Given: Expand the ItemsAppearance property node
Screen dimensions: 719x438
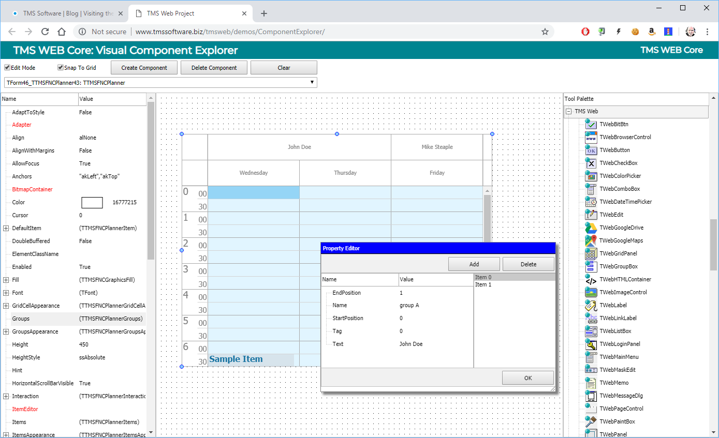Looking at the screenshot, I should pos(6,435).
